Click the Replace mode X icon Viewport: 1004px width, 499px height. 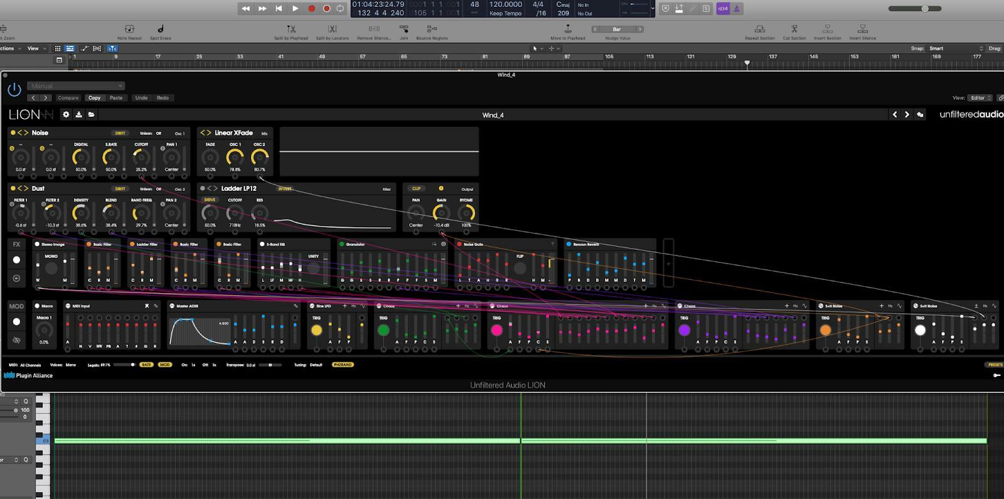click(665, 8)
